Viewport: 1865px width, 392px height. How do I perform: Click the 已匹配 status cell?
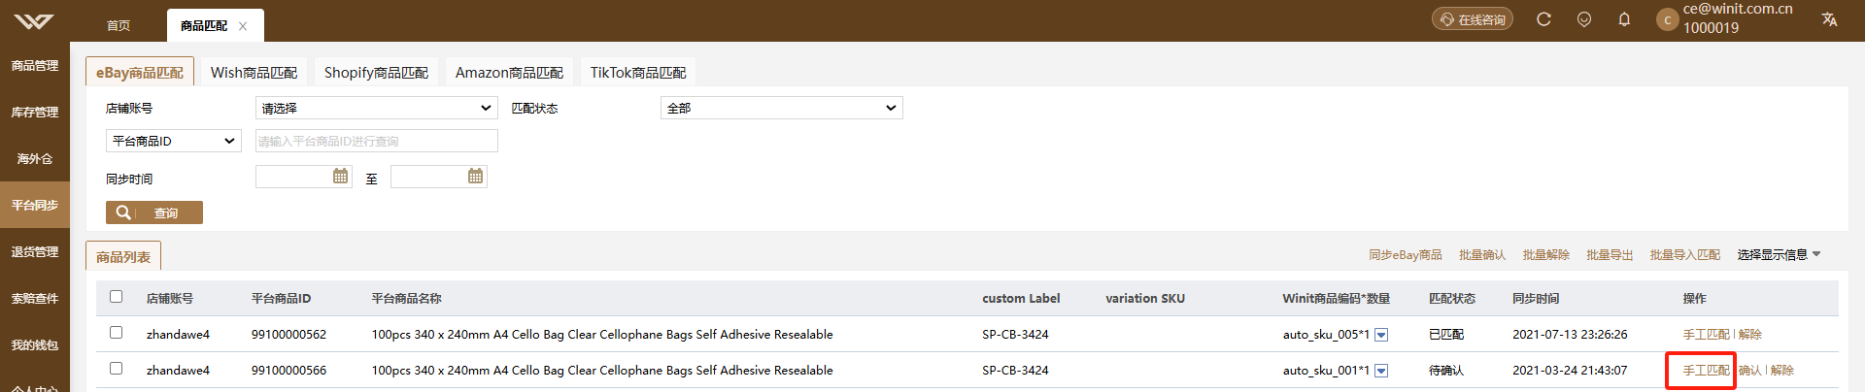click(1446, 335)
